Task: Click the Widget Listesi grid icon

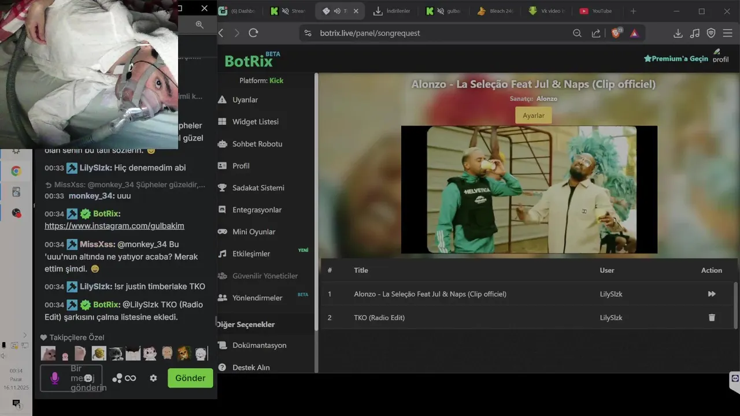Action: click(222, 122)
